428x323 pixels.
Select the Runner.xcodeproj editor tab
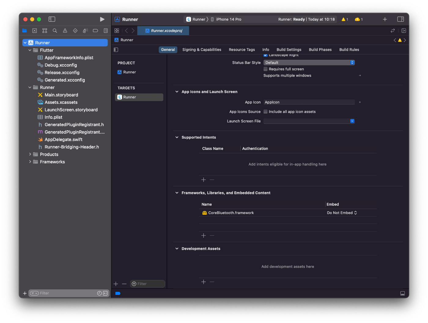tap(163, 31)
